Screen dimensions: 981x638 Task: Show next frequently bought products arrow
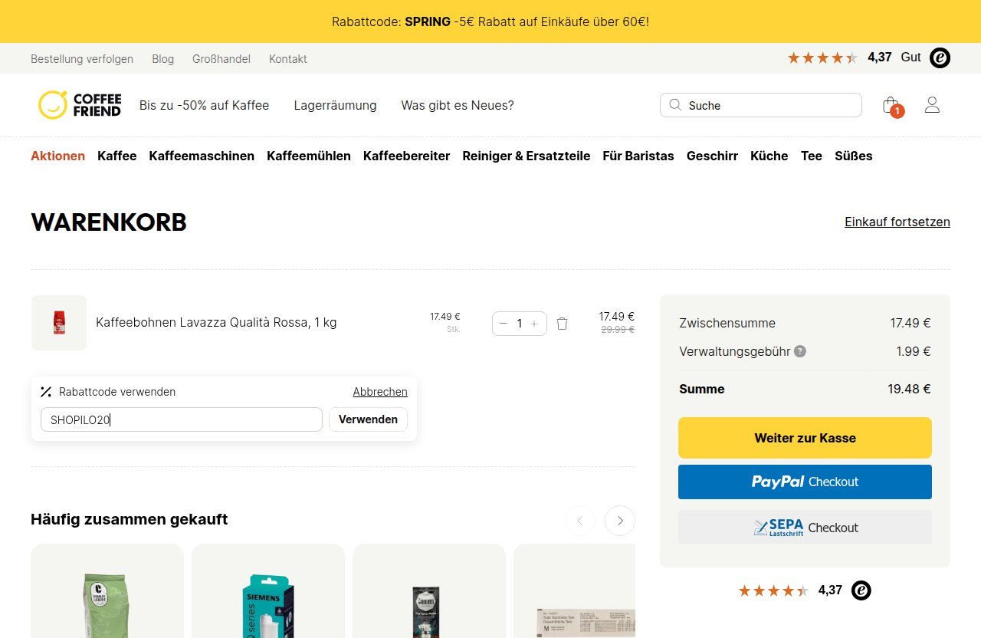620,521
